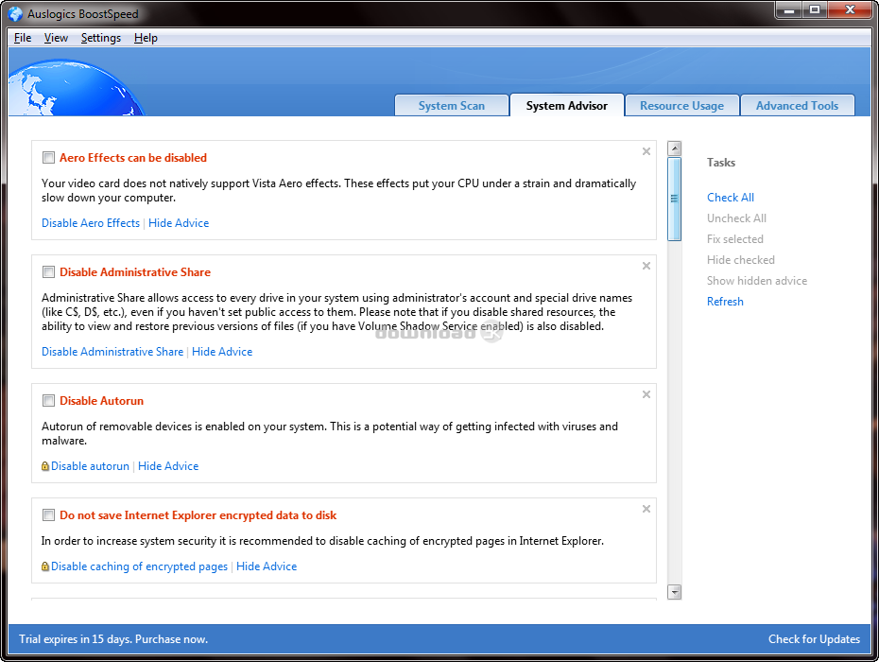Click Uncheck All in Tasks
The height and width of the screenshot is (662, 879).
(736, 218)
